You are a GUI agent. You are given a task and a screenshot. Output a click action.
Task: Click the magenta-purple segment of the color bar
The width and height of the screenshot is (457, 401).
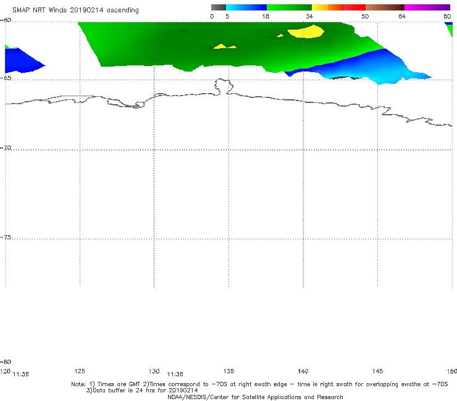click(x=427, y=7)
